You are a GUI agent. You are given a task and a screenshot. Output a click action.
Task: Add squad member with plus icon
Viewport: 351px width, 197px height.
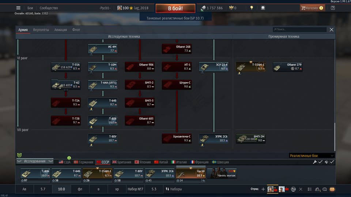263,189
